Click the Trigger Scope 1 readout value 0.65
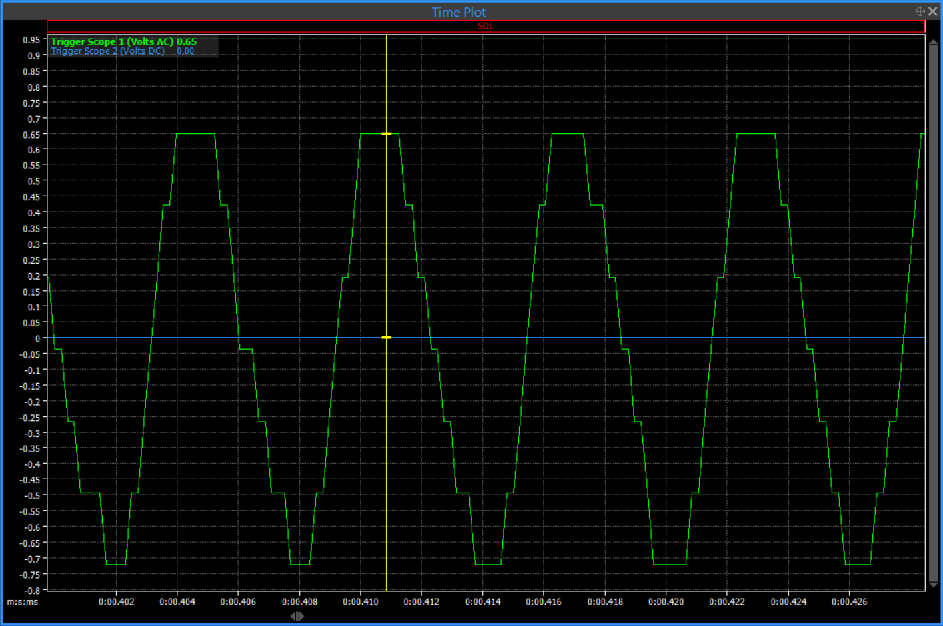This screenshot has height=626, width=943. 187,41
